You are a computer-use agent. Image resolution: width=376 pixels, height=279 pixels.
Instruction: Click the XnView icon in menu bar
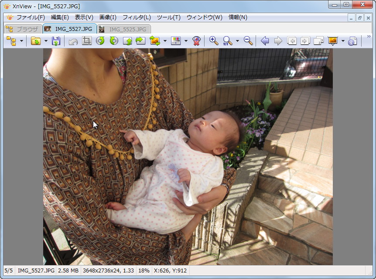tap(10, 17)
